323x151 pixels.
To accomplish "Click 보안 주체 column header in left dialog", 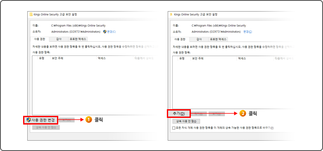I will click(57, 58).
